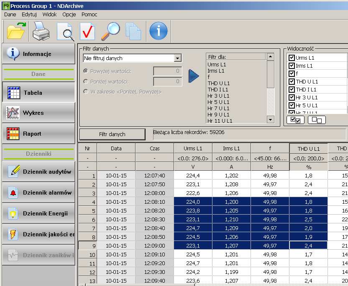This screenshot has height=286, width=348.
Task: Click the Czas column header
Action: pyautogui.click(x=154, y=148)
